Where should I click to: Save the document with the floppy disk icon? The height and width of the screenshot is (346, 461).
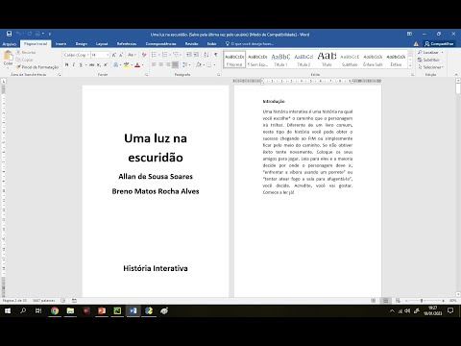(9, 34)
